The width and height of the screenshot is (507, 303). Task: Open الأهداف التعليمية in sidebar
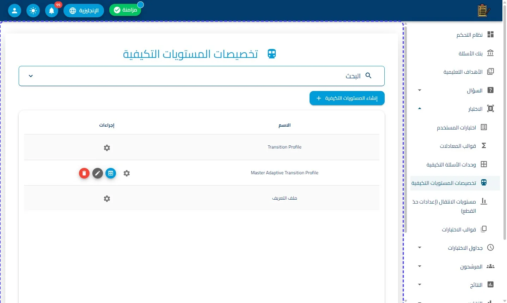(x=455, y=72)
